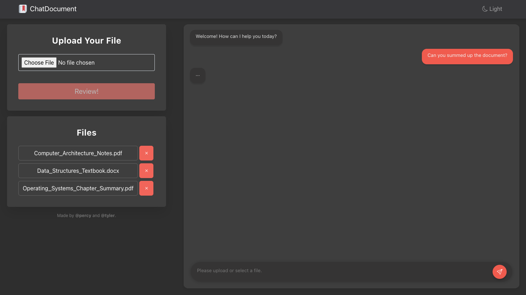Click the ChatDocument title text
Viewport: 526px width, 295px height.
53,9
